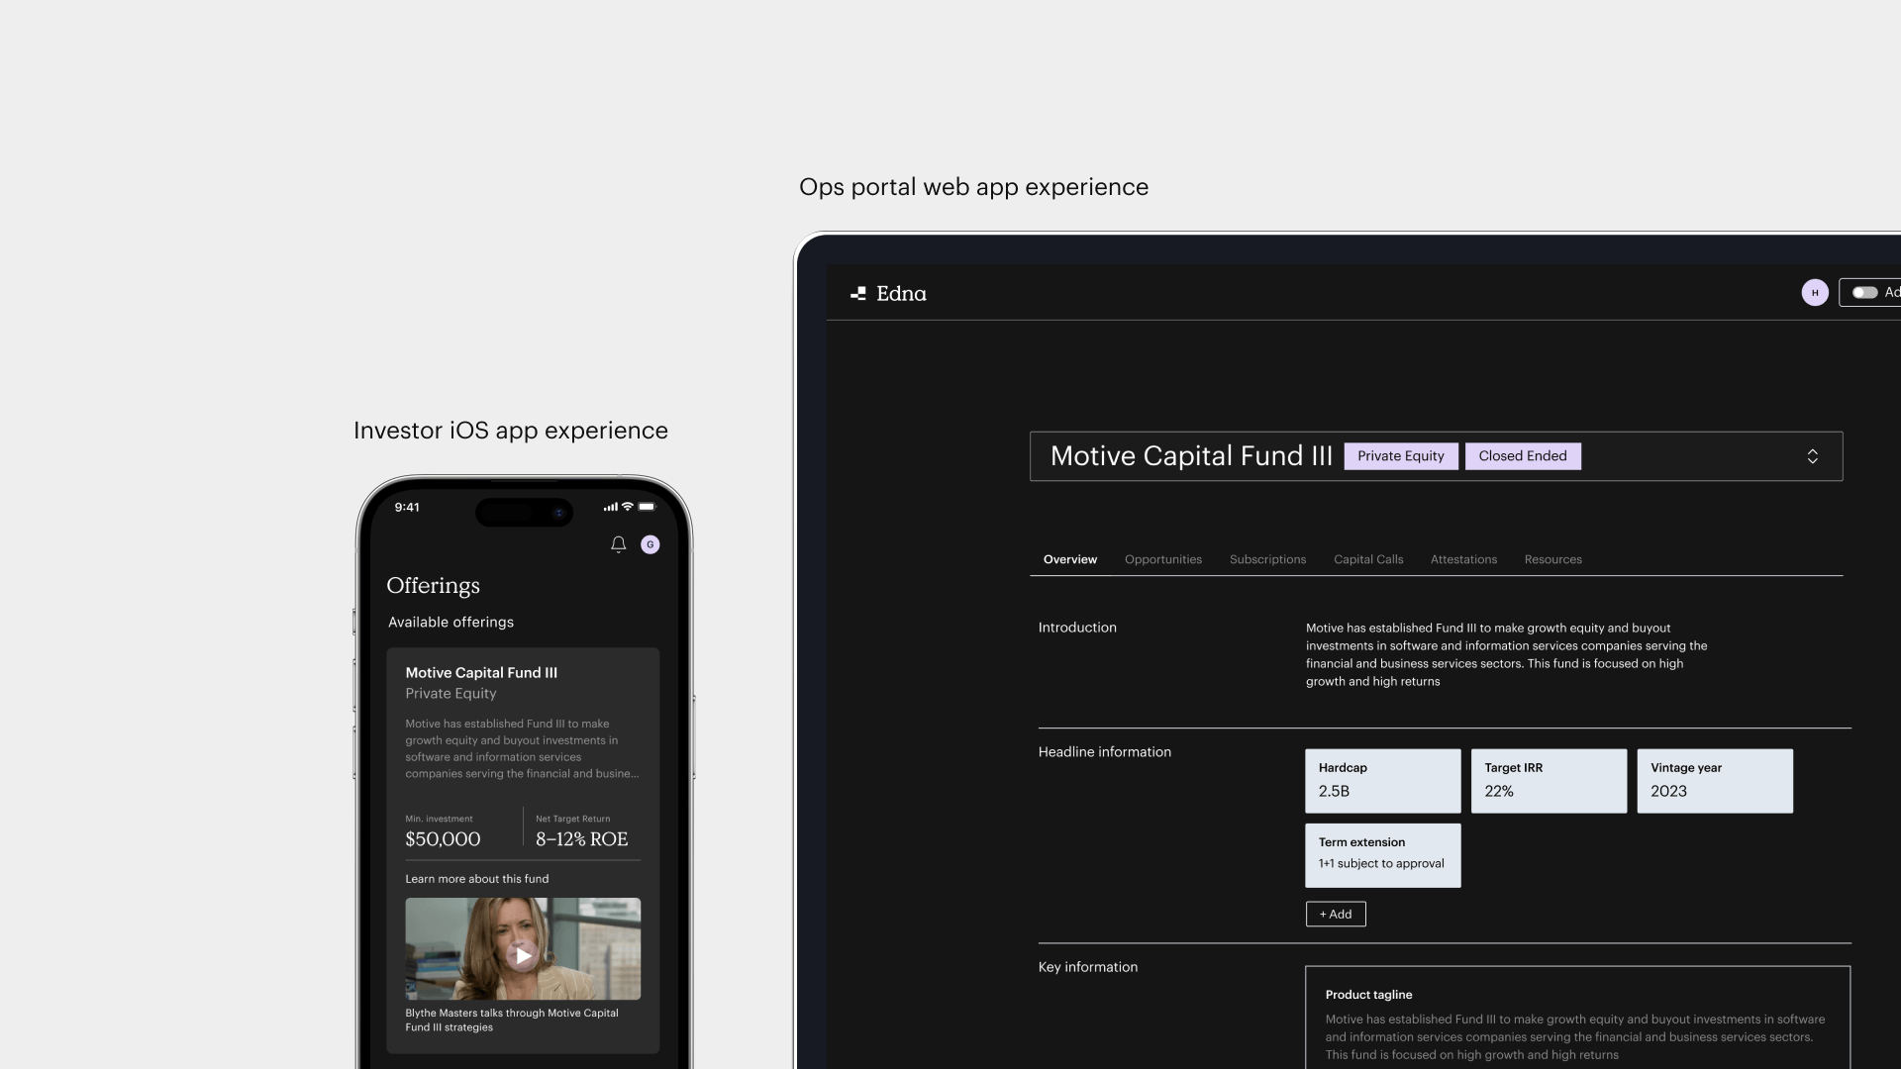Click the Edna logo icon
The image size is (1901, 1069).
click(x=858, y=293)
